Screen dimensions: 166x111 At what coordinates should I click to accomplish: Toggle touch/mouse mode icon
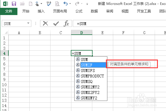(x=37, y=4)
